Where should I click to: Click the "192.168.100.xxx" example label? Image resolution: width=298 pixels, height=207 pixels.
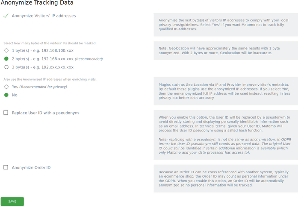pos(57,50)
